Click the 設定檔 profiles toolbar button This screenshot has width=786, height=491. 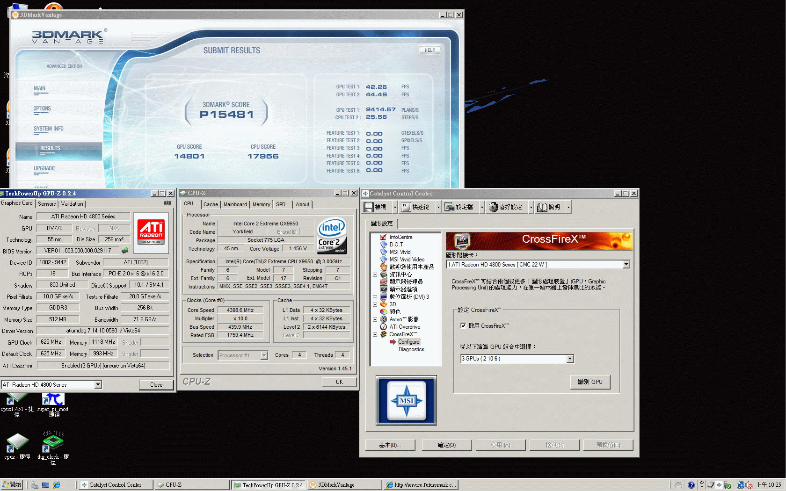click(x=460, y=207)
